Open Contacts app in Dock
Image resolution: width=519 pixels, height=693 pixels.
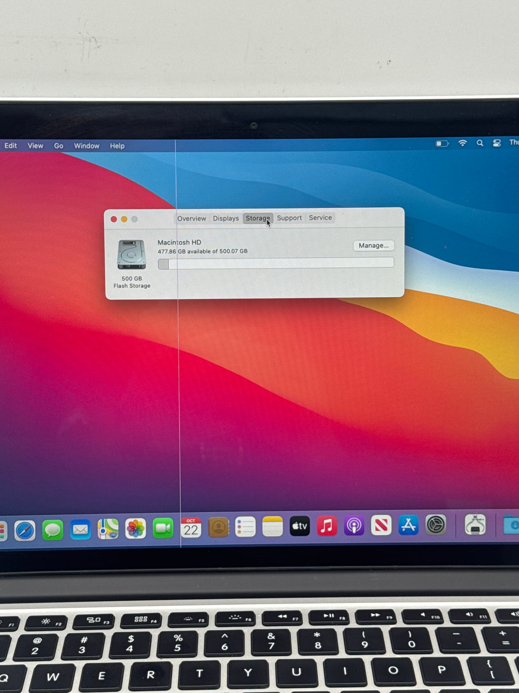218,528
